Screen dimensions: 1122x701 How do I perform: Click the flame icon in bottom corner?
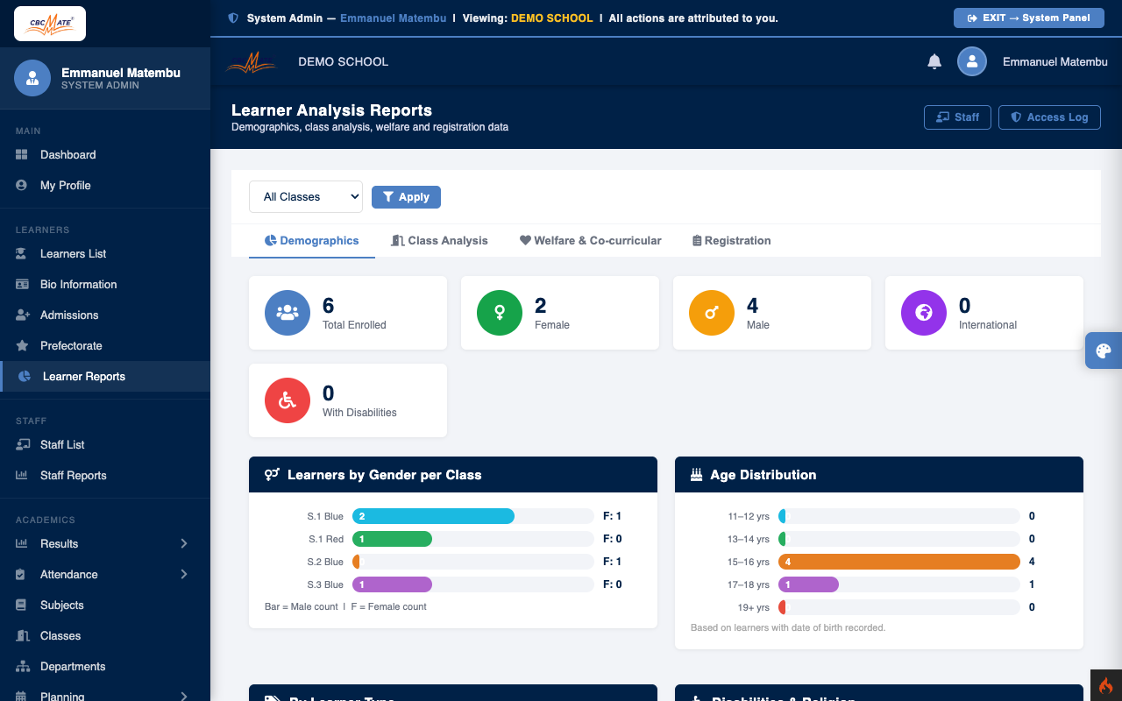[1106, 685]
